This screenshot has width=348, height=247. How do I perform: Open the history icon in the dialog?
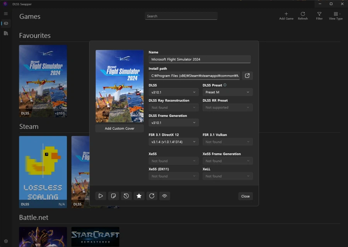(x=126, y=196)
